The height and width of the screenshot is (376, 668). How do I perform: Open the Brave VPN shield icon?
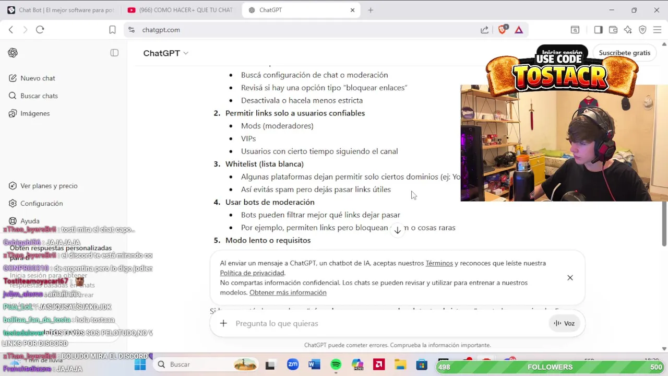pos(642,30)
